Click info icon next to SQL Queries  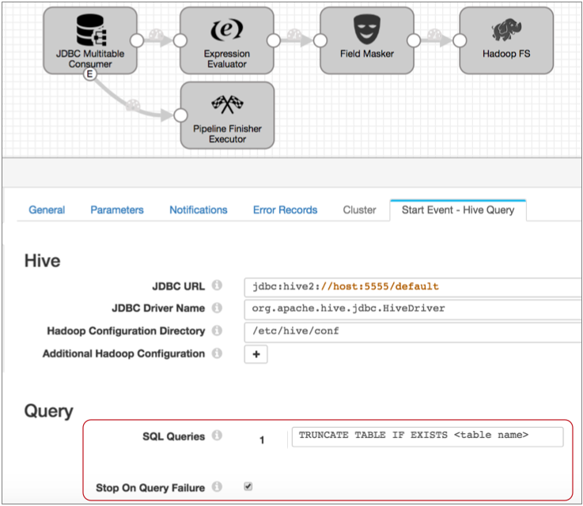pyautogui.click(x=217, y=436)
